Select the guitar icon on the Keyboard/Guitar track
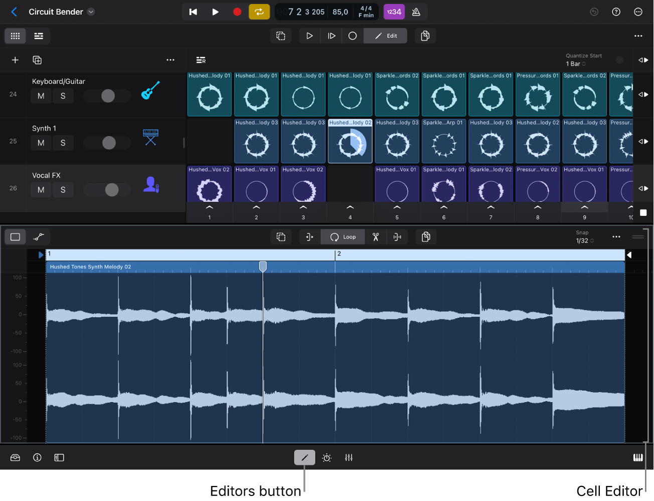 click(150, 94)
